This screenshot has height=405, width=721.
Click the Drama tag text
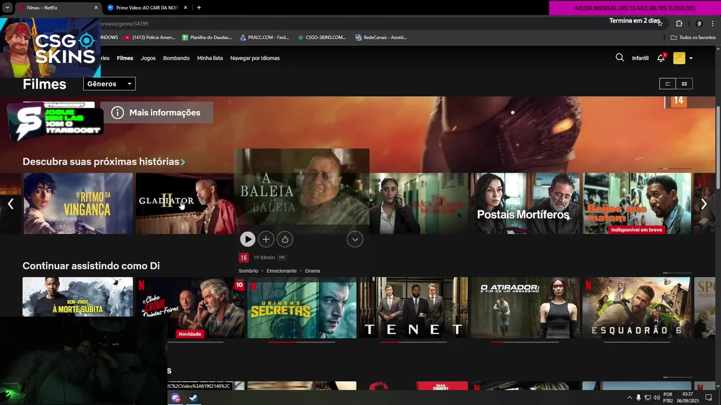(x=313, y=271)
